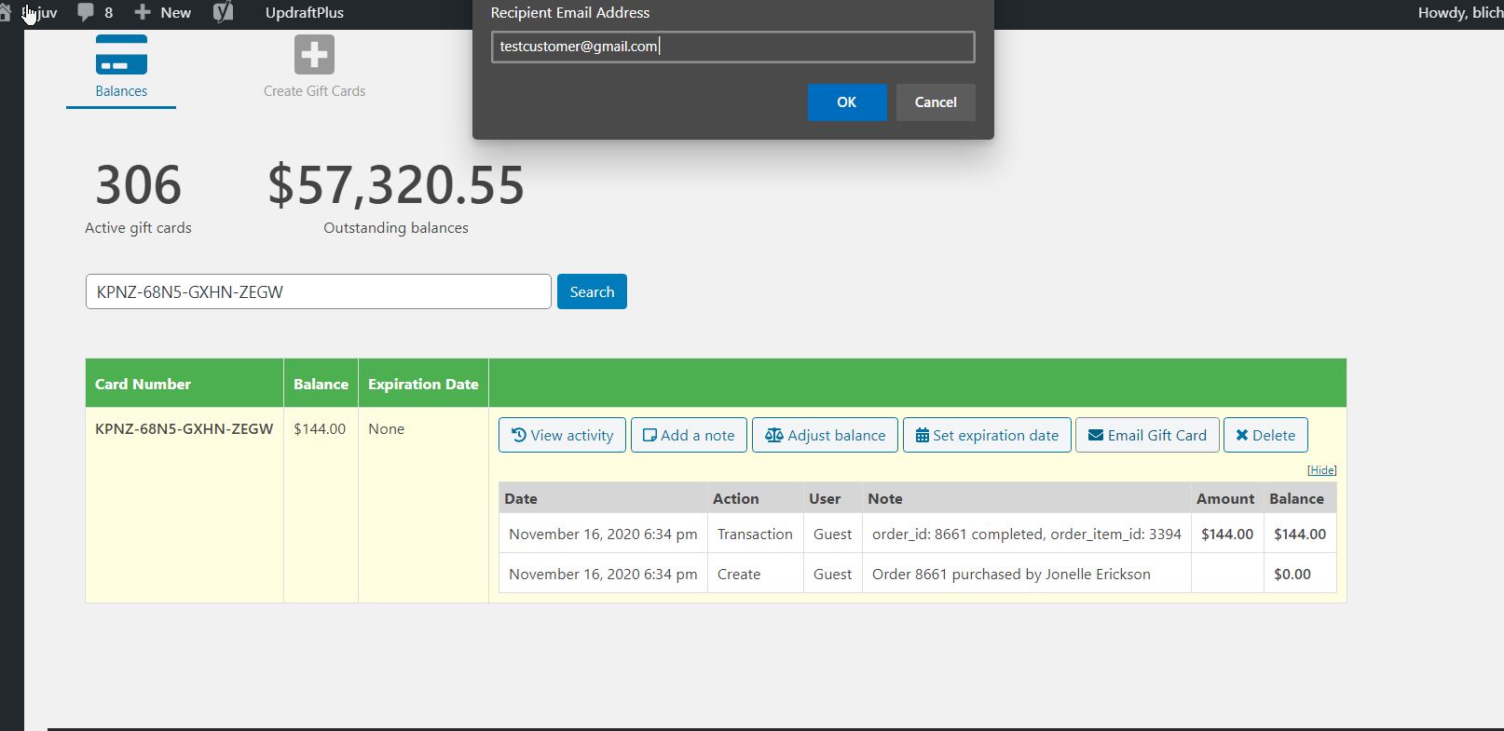Open UpdraftPlus menu in admin bar

pos(304,12)
